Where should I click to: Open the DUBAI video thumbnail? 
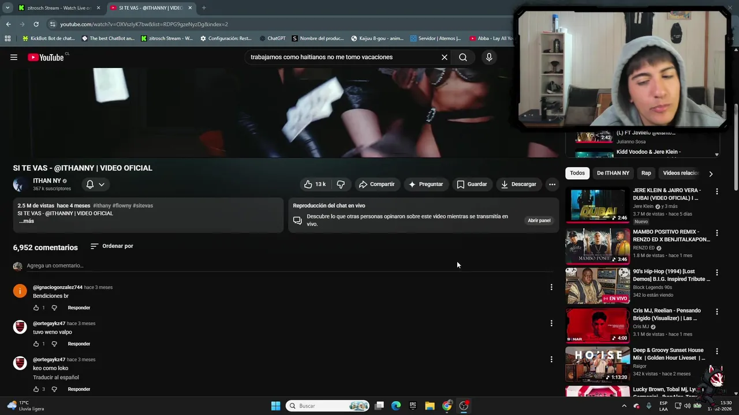tap(598, 205)
